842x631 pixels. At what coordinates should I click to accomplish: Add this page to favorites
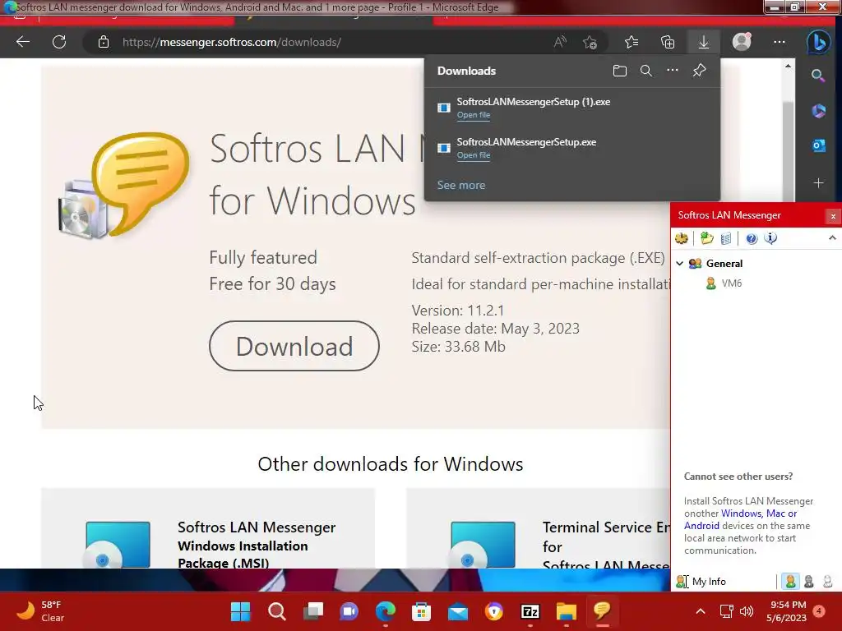pos(590,43)
